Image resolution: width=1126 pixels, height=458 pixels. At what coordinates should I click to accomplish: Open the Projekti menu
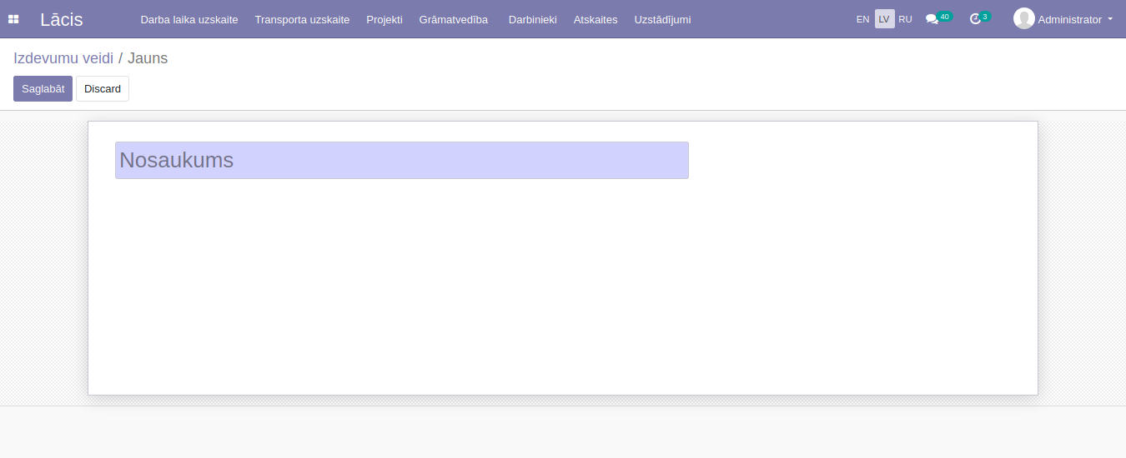click(x=385, y=19)
